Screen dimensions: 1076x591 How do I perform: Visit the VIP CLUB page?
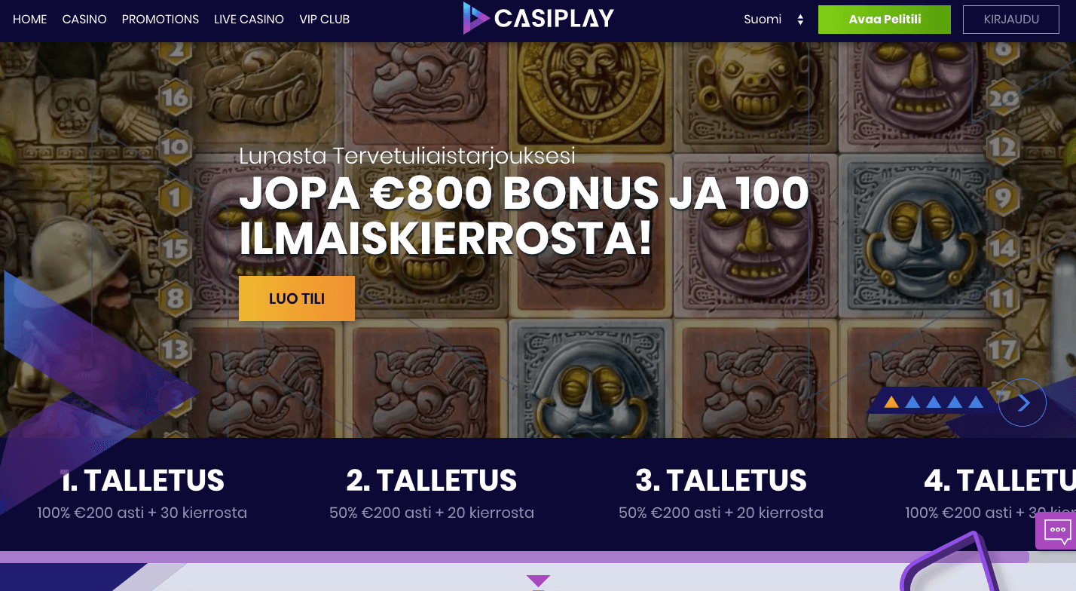pos(324,19)
